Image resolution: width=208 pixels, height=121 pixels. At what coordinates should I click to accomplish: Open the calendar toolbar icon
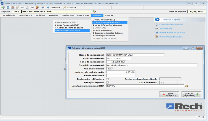(13, 7)
